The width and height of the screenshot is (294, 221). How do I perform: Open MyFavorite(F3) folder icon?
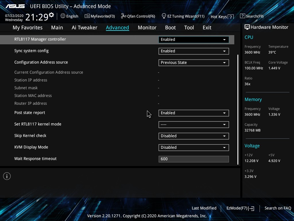(x=87, y=16)
